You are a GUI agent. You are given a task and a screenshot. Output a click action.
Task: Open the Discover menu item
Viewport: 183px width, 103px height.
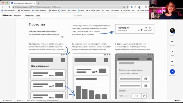pos(18,16)
